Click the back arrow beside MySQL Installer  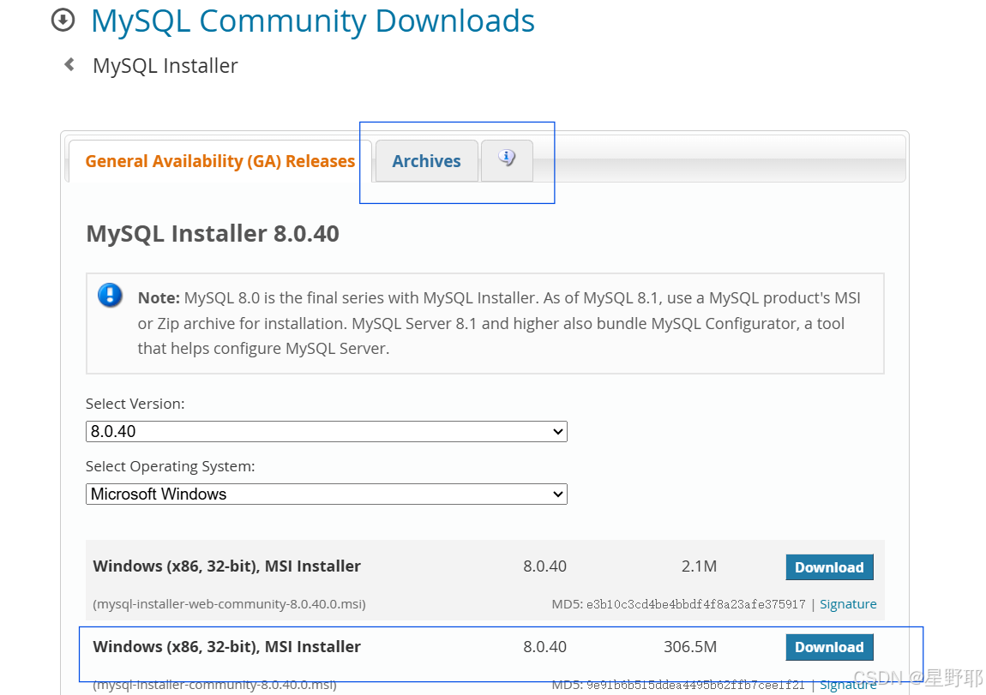pyautogui.click(x=69, y=64)
